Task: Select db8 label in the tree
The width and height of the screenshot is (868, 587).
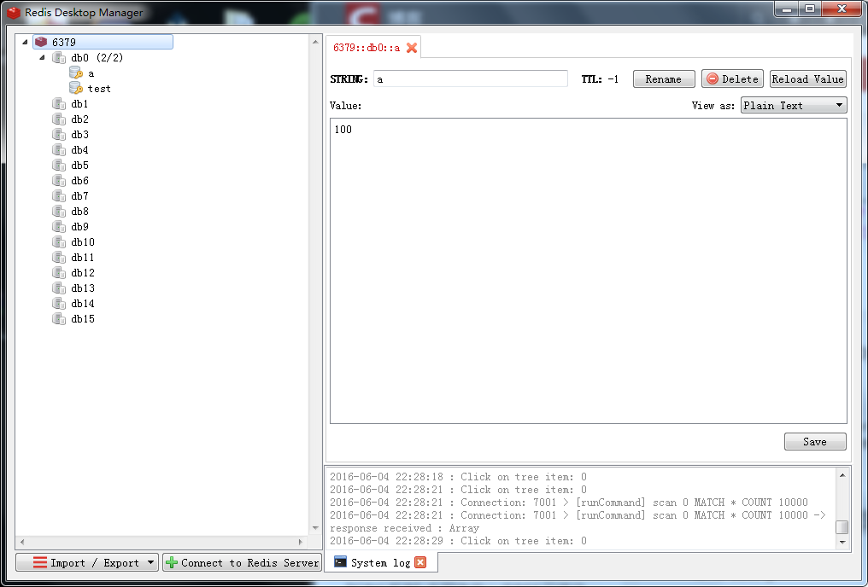Action: click(x=79, y=211)
